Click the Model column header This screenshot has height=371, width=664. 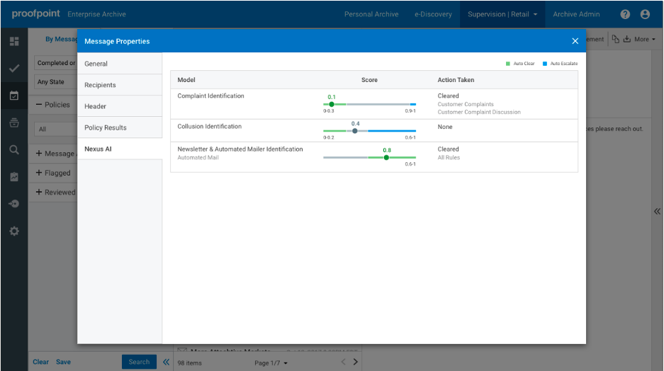point(186,80)
